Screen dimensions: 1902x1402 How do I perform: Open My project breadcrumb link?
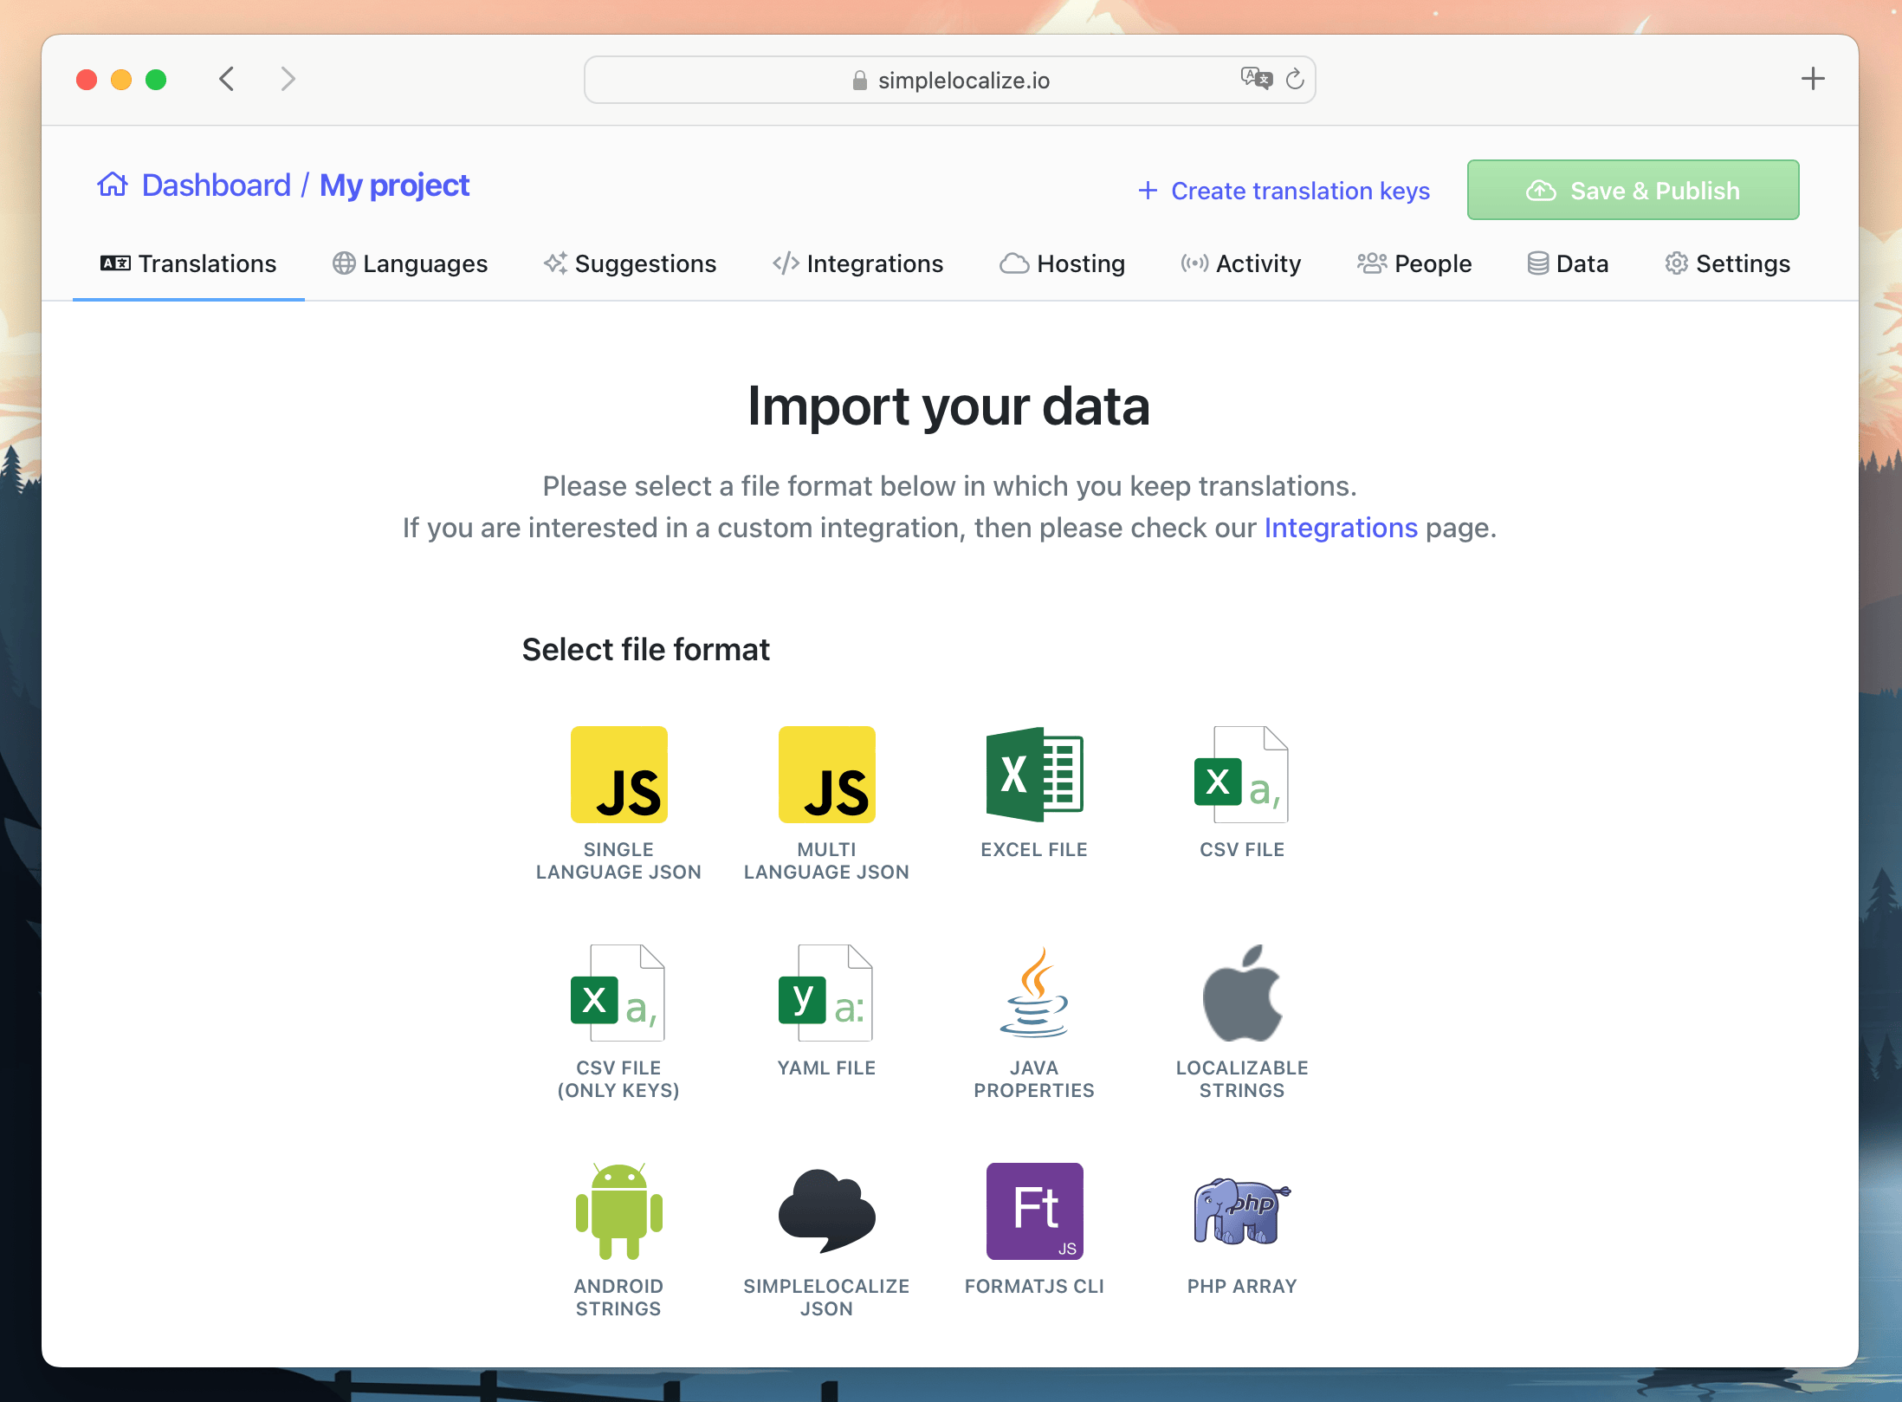tap(394, 185)
